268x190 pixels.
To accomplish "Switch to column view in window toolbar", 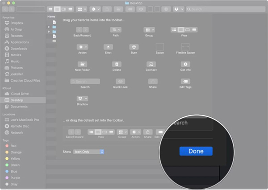I will point(64,9).
